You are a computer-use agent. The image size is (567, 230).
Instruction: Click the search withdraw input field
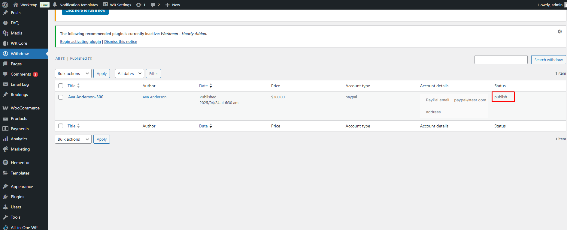tap(501, 60)
